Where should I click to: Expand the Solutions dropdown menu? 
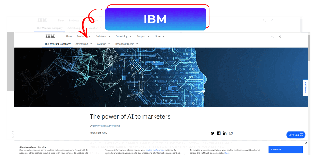pos(103,36)
